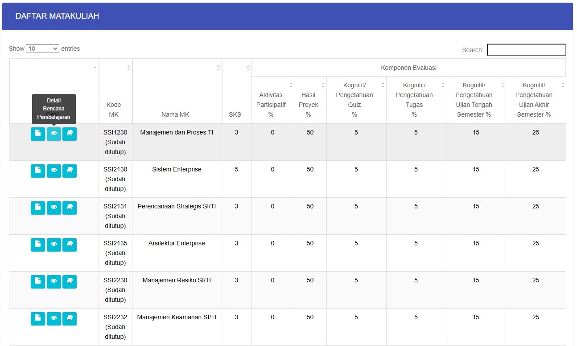Click book icon for Manajemen Keamanan SI/TI
This screenshot has width=577, height=346.
[70, 319]
